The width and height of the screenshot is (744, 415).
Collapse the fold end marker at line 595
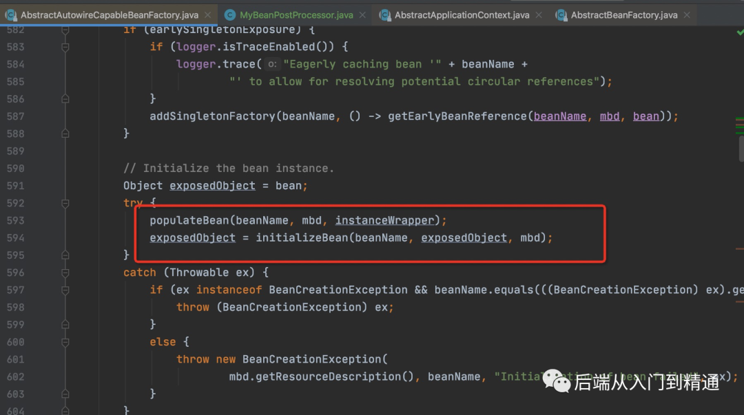[65, 255]
